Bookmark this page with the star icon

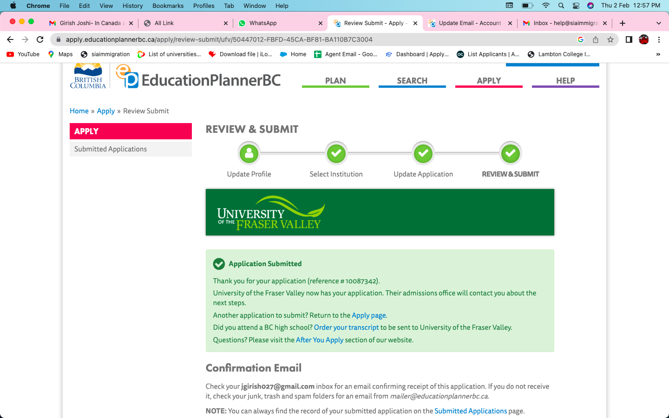(x=610, y=39)
